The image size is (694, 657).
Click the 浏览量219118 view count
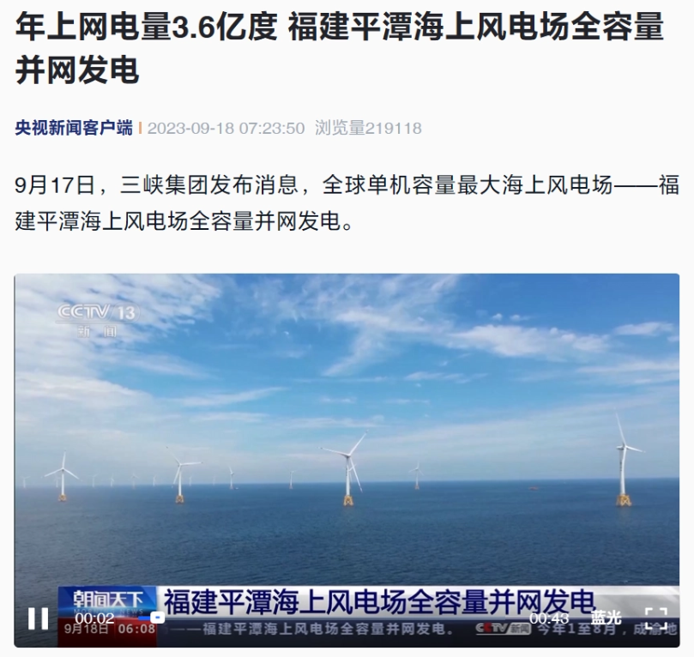[368, 129]
